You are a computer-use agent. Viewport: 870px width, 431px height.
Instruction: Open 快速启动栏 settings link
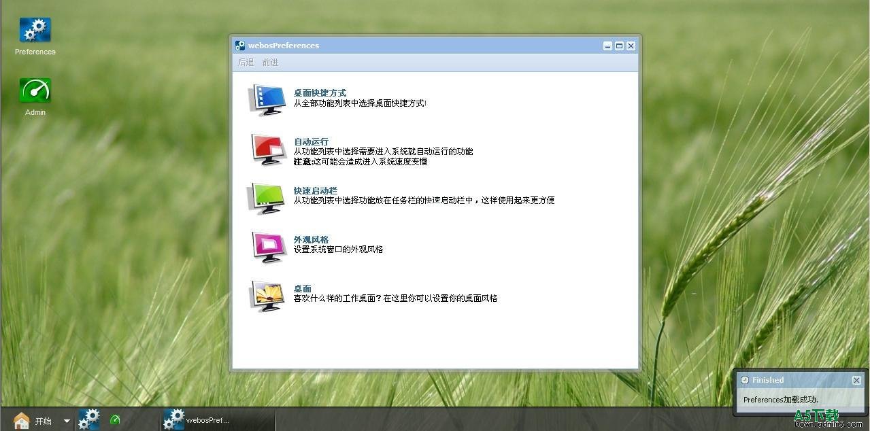316,191
